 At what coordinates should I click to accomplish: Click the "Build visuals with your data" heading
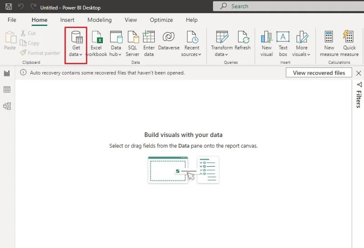click(x=183, y=135)
